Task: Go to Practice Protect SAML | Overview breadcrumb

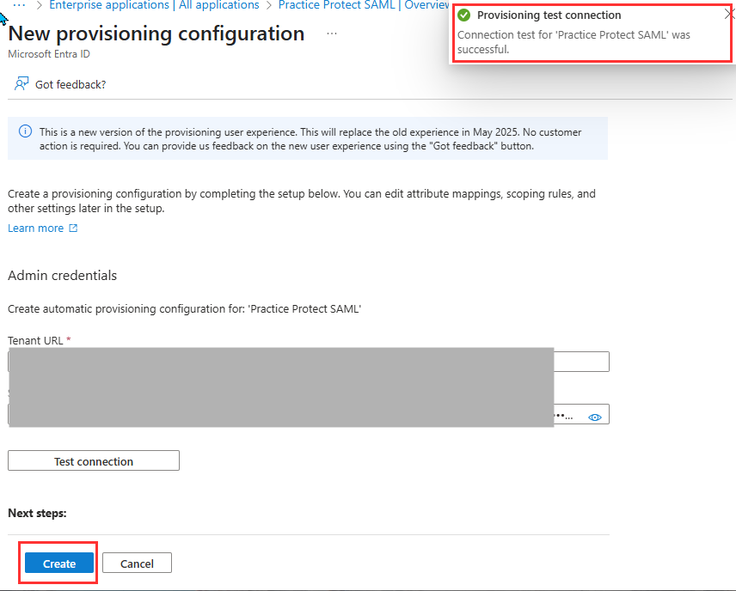Action: tap(364, 5)
